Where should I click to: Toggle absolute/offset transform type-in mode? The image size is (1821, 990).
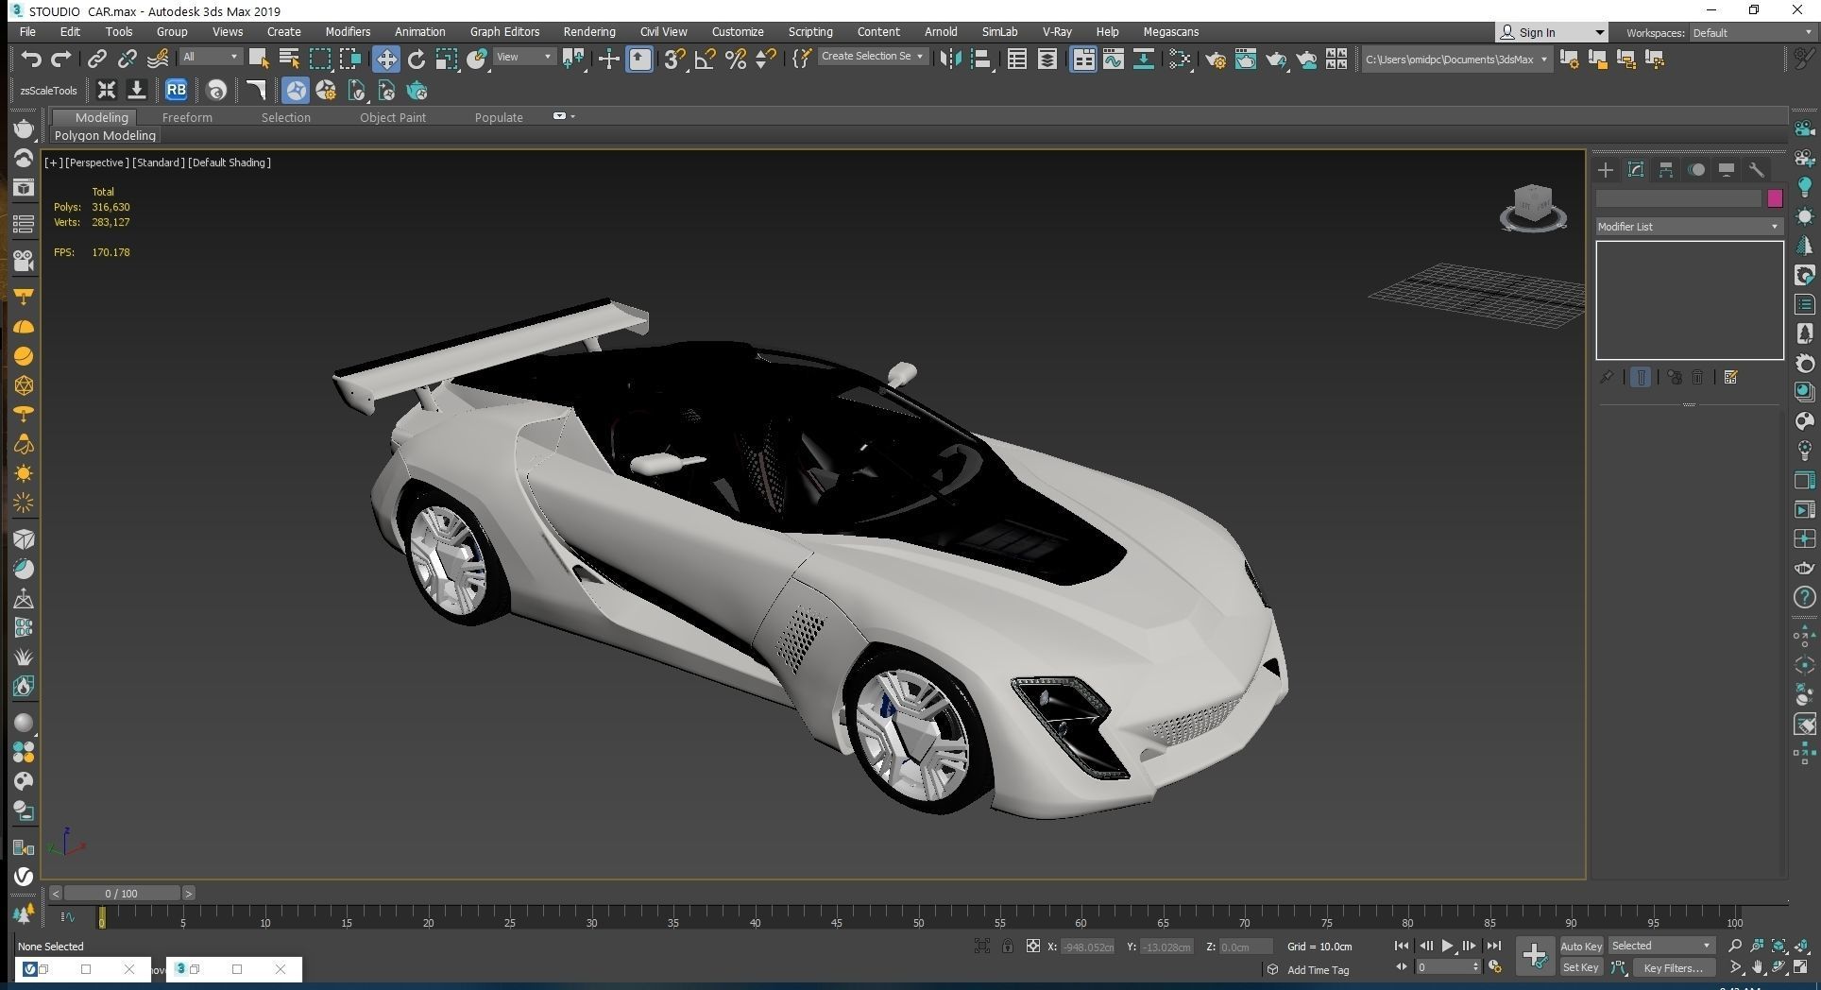coord(1033,947)
